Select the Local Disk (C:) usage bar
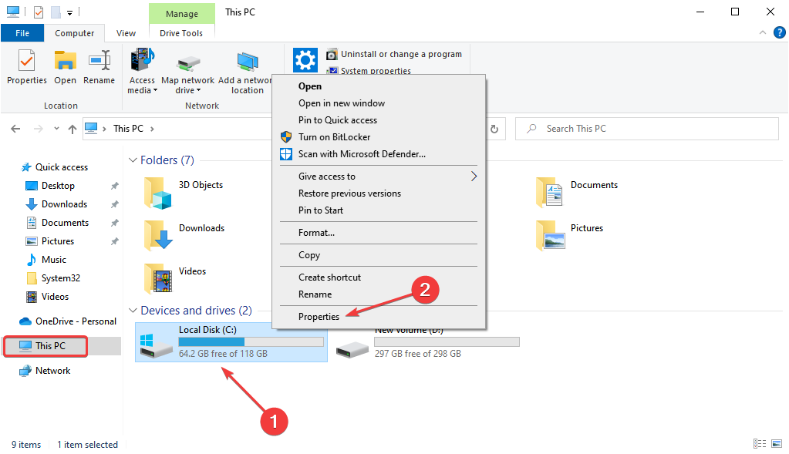Screen dimensions: 789x454 [251, 341]
